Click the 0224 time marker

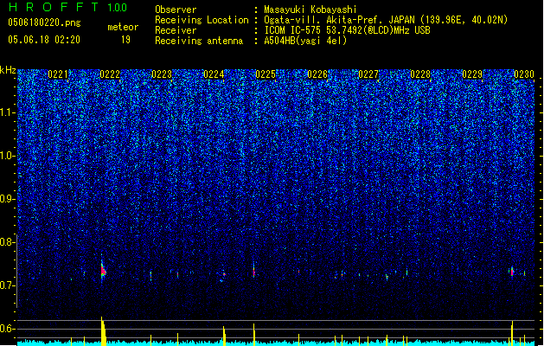click(x=214, y=74)
